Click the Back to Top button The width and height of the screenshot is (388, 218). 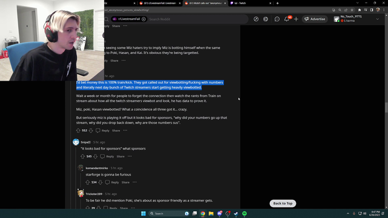tap(283, 203)
